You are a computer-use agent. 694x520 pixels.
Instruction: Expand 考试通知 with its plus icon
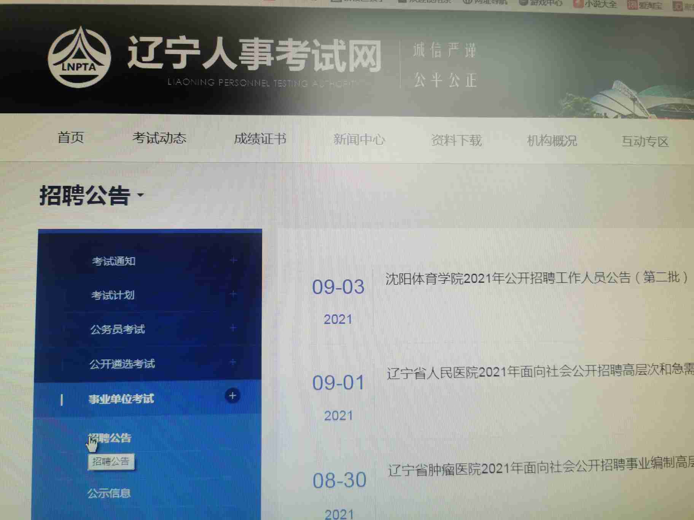click(x=234, y=260)
